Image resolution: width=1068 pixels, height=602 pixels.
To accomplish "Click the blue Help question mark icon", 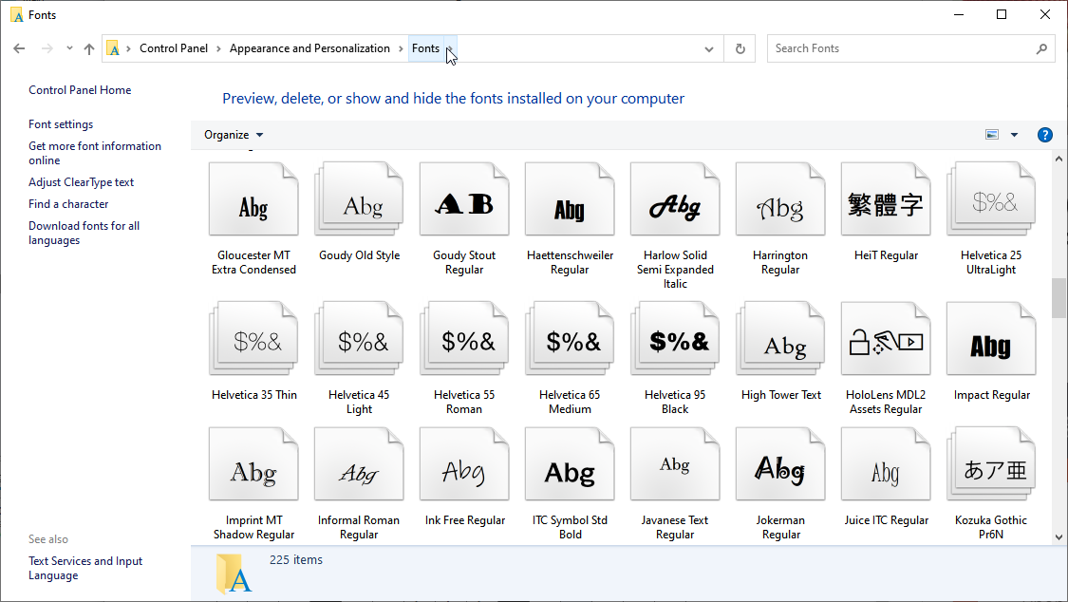I will [1044, 135].
